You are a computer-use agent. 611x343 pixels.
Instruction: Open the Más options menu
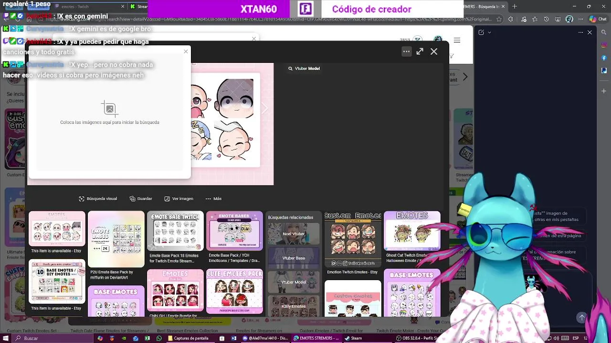(x=213, y=199)
